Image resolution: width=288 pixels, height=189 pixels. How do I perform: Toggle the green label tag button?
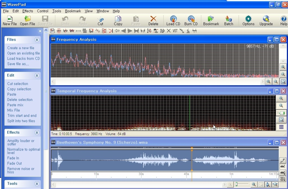point(281,113)
